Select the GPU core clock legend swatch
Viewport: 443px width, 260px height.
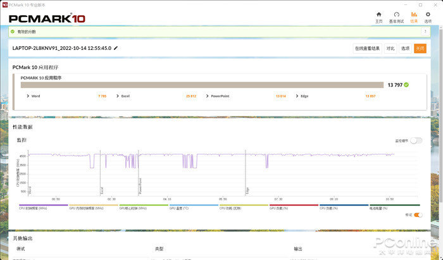tap(144, 205)
